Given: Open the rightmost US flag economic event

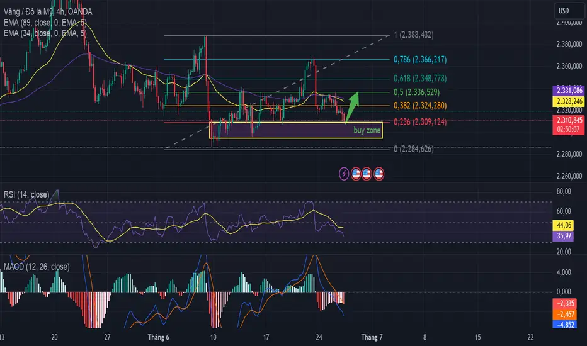Looking at the screenshot, I should click(379, 174).
